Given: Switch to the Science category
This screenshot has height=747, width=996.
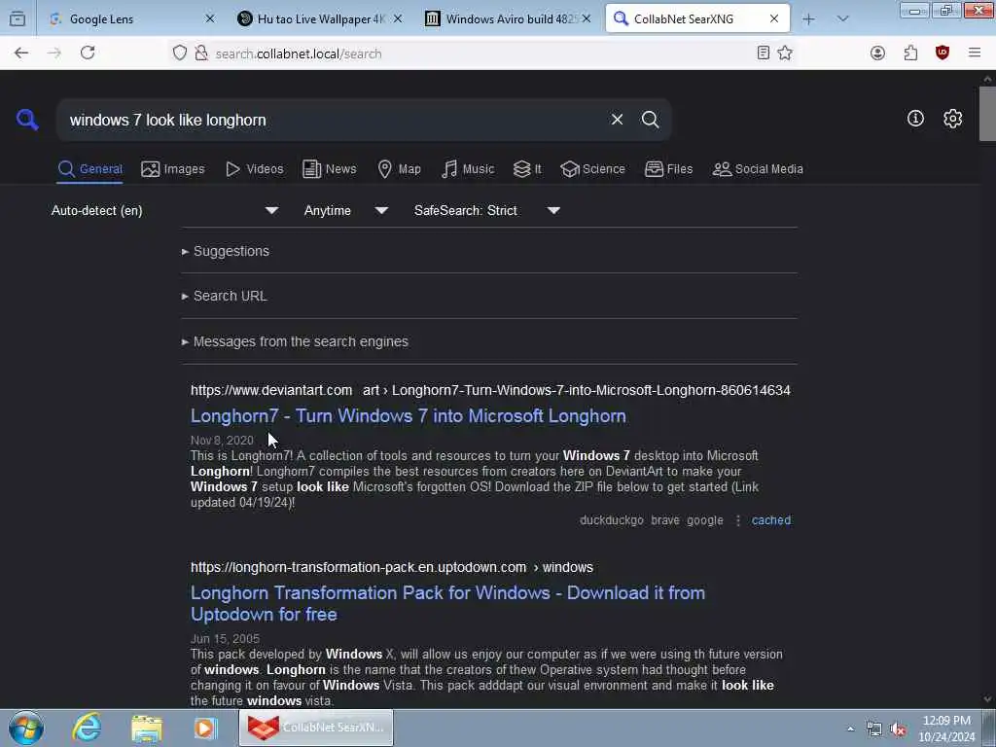Looking at the screenshot, I should 592,169.
